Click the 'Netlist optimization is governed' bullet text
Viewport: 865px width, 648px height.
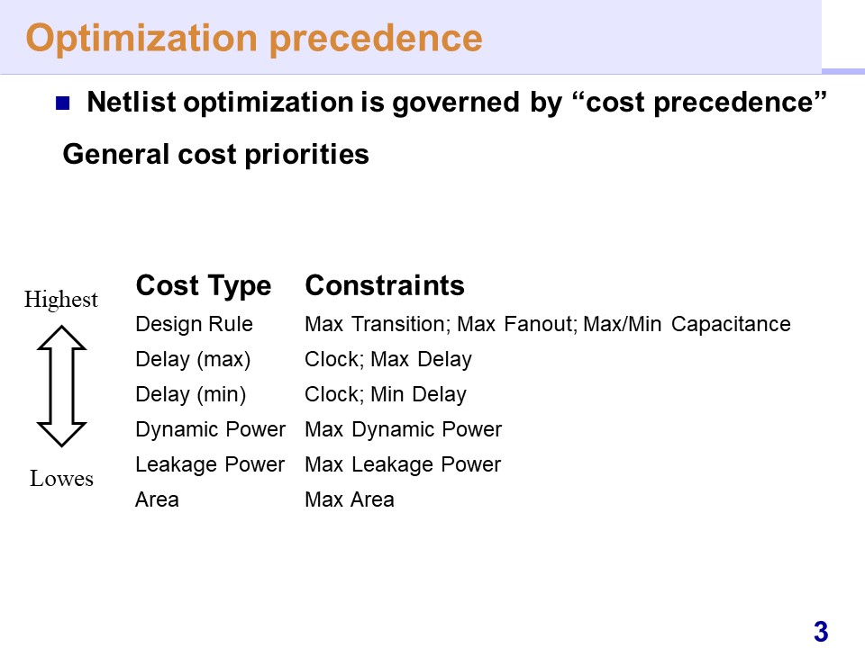(457, 103)
